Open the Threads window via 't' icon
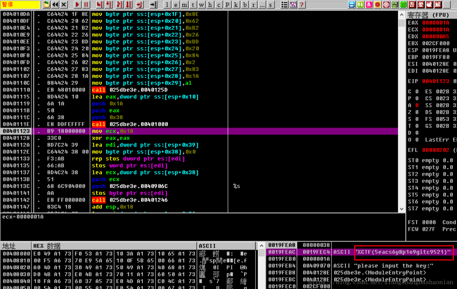Image resolution: width=457 pixels, height=289 pixels. pos(192,5)
